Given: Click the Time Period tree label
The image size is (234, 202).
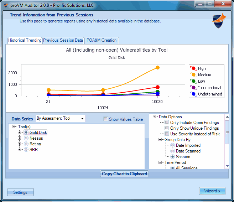Looking at the screenshot, I should pos(175,162).
